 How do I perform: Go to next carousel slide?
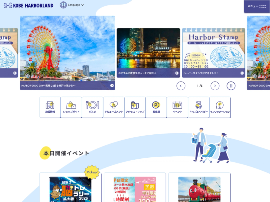tap(215, 86)
